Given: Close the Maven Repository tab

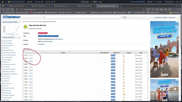Looking at the screenshot, I should pos(117,6).
